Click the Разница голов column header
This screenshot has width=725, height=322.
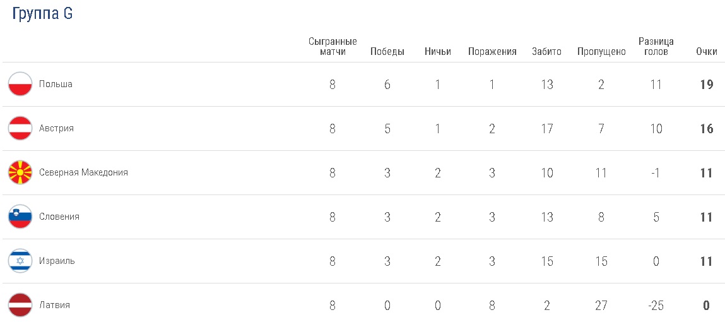[x=656, y=47]
